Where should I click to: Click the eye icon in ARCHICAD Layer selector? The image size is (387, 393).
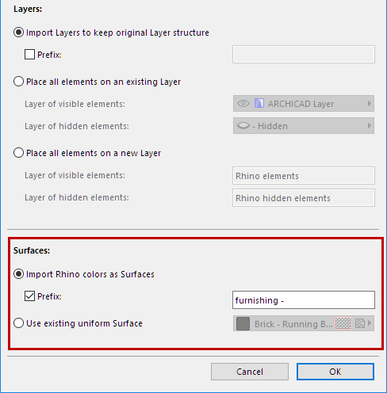coord(243,103)
